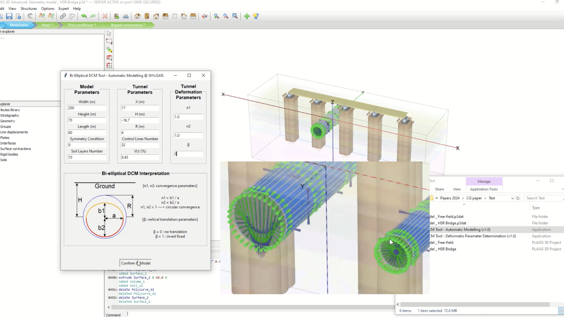The image size is (564, 317).
Task: Click the Vl,t (%) input field
Action: (140, 157)
